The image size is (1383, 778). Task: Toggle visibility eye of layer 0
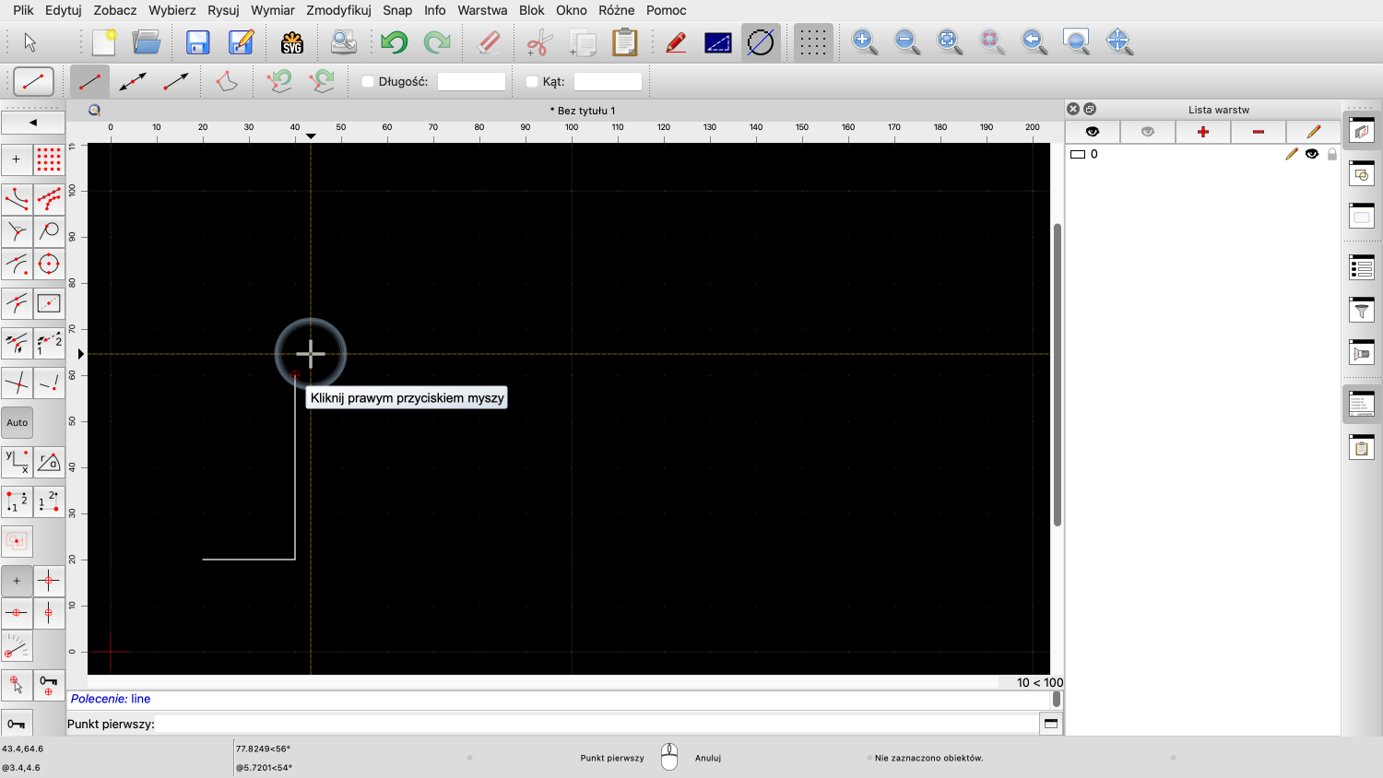tap(1311, 154)
